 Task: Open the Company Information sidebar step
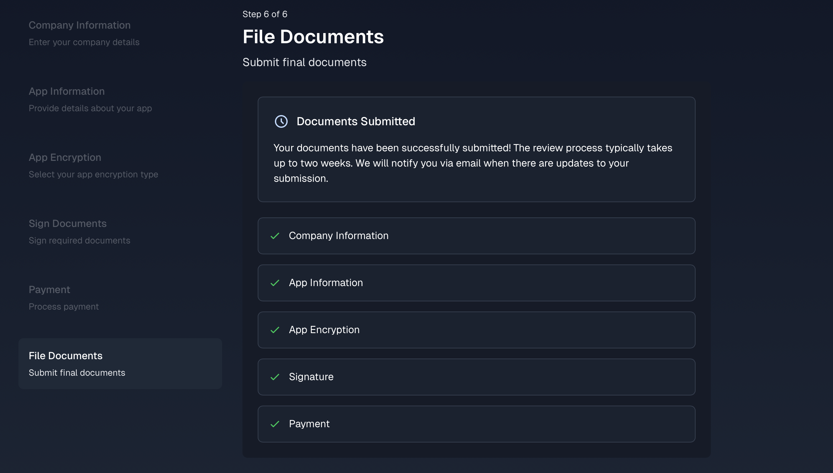pos(80,33)
